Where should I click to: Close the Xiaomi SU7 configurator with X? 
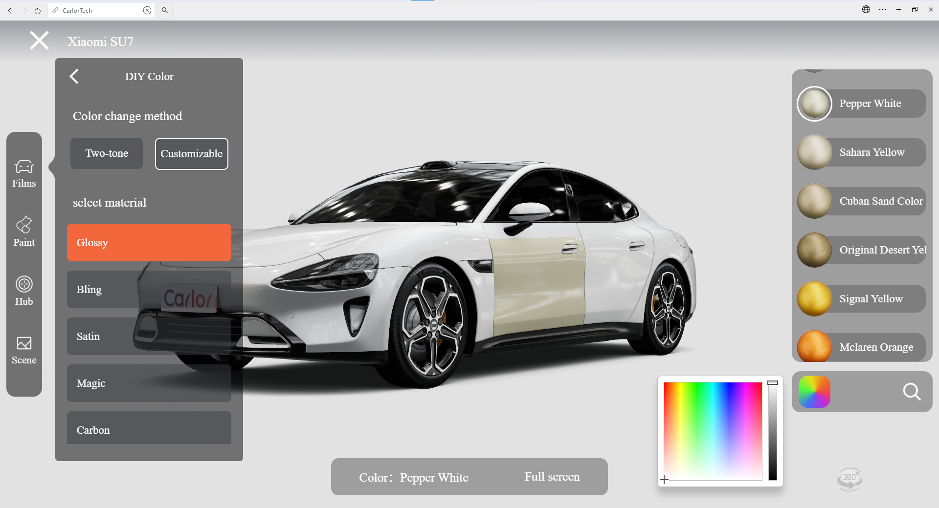tap(39, 41)
